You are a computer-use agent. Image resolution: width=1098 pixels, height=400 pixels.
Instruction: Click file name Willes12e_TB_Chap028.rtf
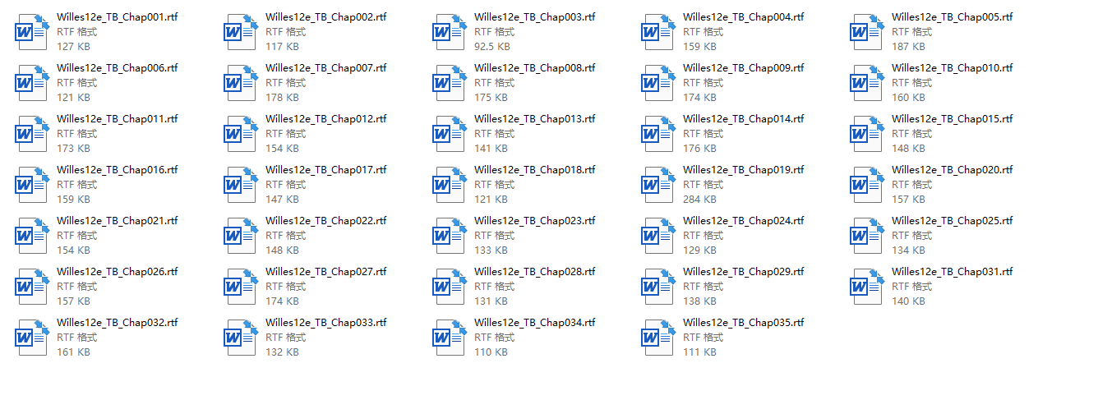535,272
